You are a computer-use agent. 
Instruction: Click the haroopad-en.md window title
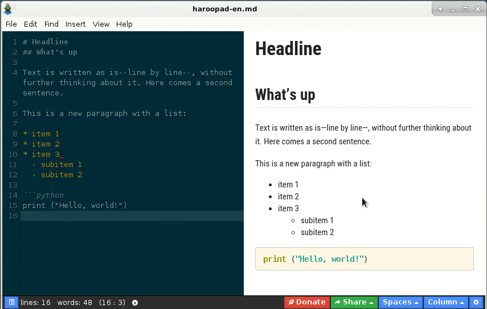coord(225,9)
